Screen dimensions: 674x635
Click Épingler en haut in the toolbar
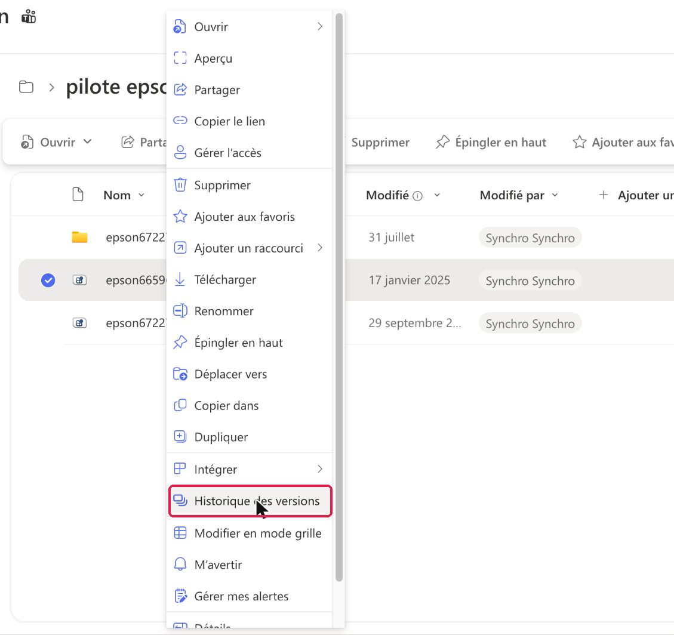tap(491, 142)
